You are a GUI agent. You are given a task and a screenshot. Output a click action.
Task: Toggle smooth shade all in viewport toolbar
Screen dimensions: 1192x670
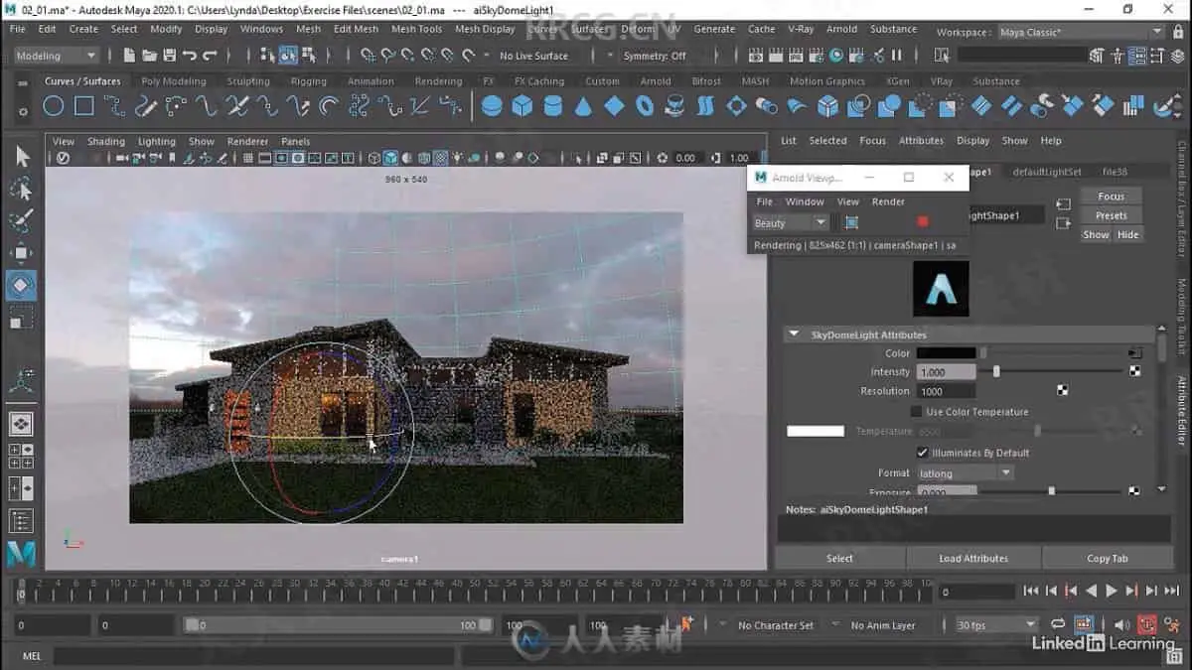(390, 158)
